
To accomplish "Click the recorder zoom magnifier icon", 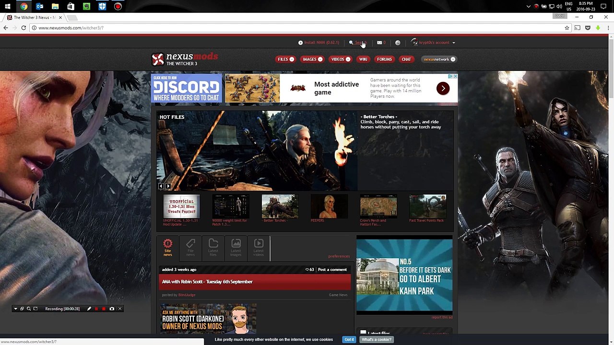I will pyautogui.click(x=29, y=309).
